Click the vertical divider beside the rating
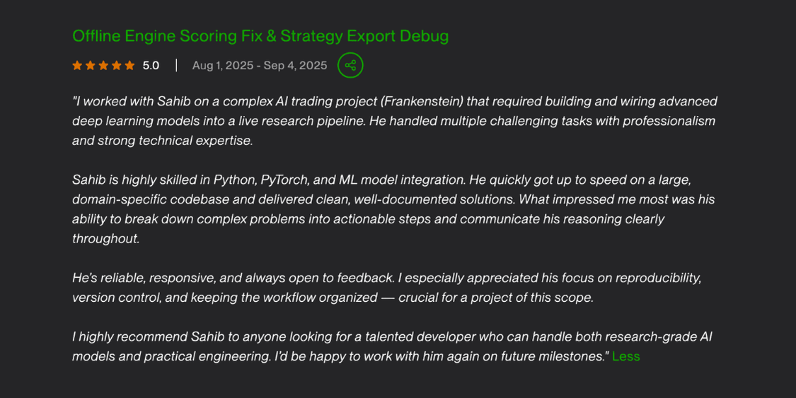 pyautogui.click(x=176, y=66)
